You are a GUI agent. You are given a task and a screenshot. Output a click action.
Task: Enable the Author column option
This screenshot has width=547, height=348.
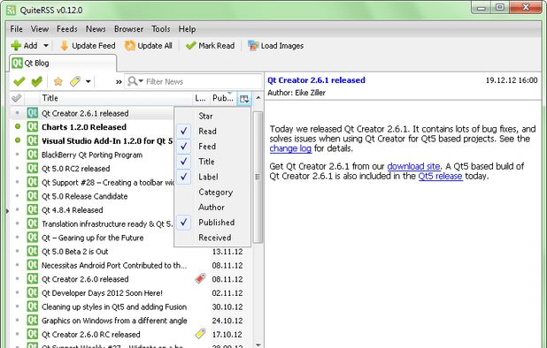click(212, 208)
